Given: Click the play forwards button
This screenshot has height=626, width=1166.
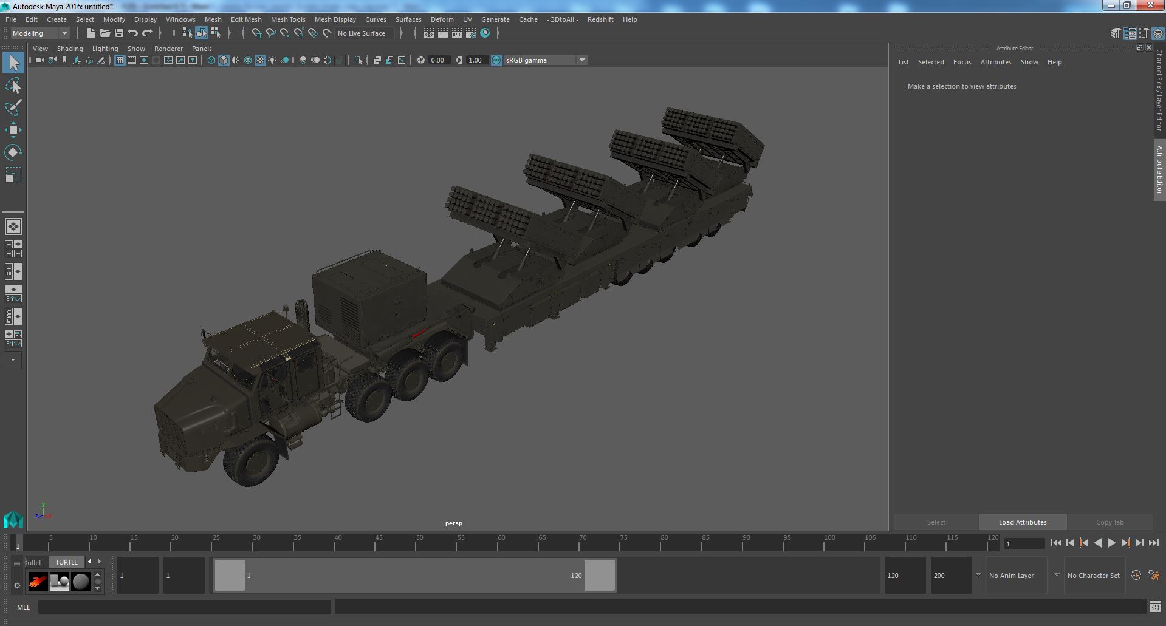Looking at the screenshot, I should tap(1111, 543).
